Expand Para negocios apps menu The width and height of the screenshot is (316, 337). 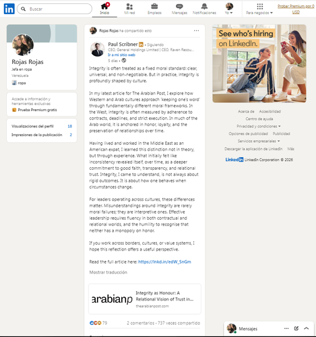(259, 9)
